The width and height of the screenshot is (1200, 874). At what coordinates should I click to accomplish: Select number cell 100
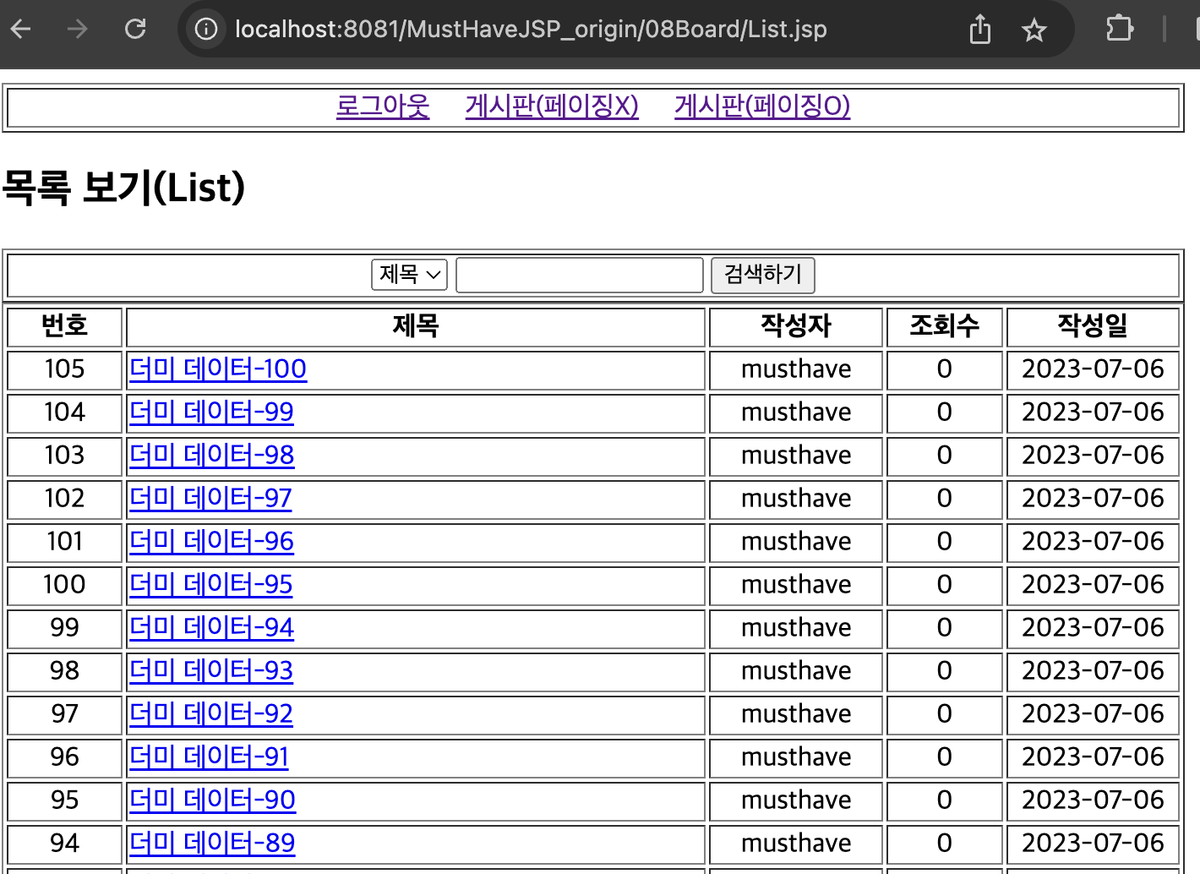[x=65, y=585]
